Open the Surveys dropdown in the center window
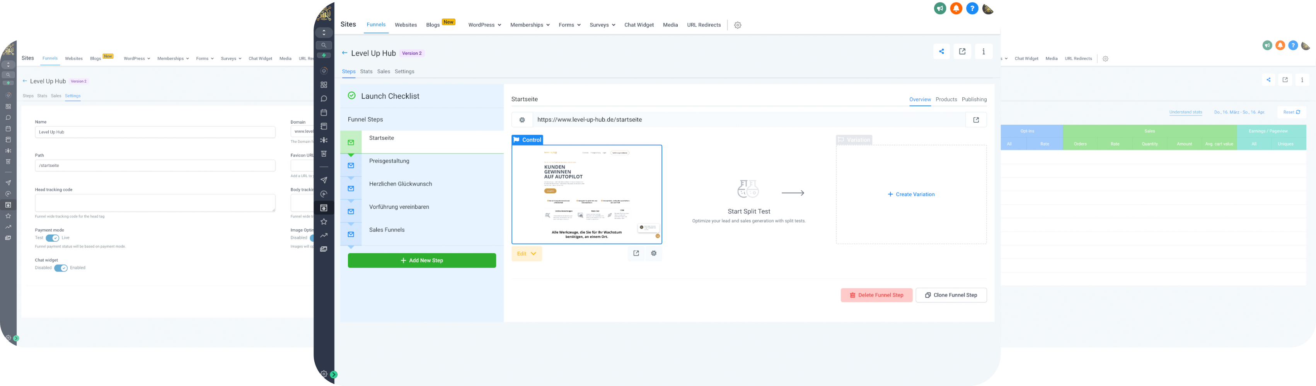This screenshot has height=386, width=1316. pyautogui.click(x=602, y=25)
